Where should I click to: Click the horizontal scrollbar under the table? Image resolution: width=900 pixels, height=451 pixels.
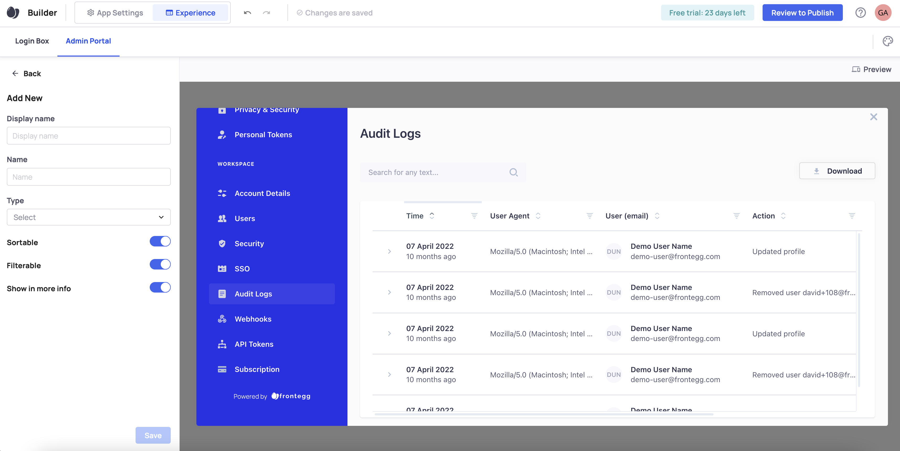click(544, 414)
